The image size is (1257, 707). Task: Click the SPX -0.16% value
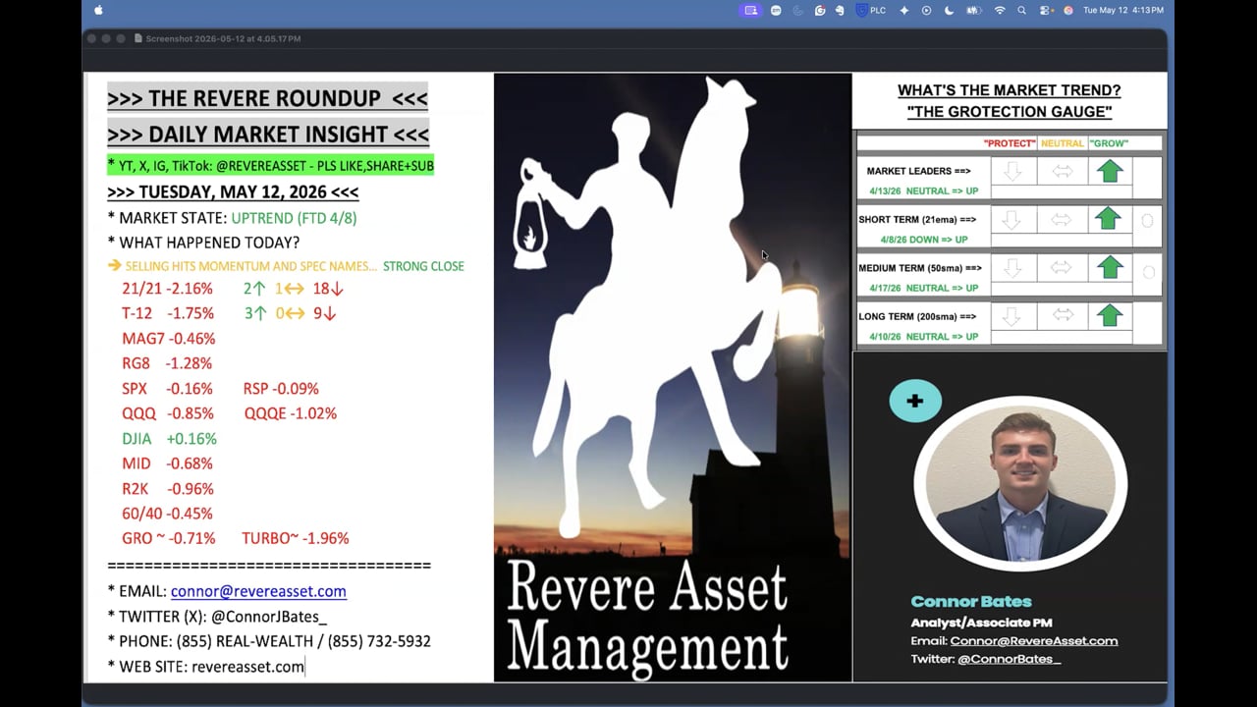167,389
